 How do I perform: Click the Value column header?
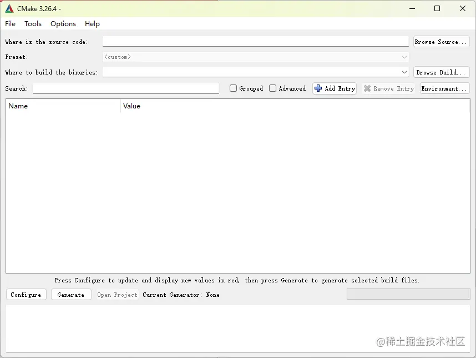[x=295, y=106]
